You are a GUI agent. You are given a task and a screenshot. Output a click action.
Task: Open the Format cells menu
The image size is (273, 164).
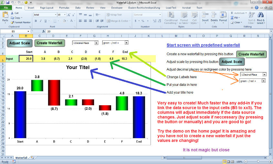[x=223, y=17]
